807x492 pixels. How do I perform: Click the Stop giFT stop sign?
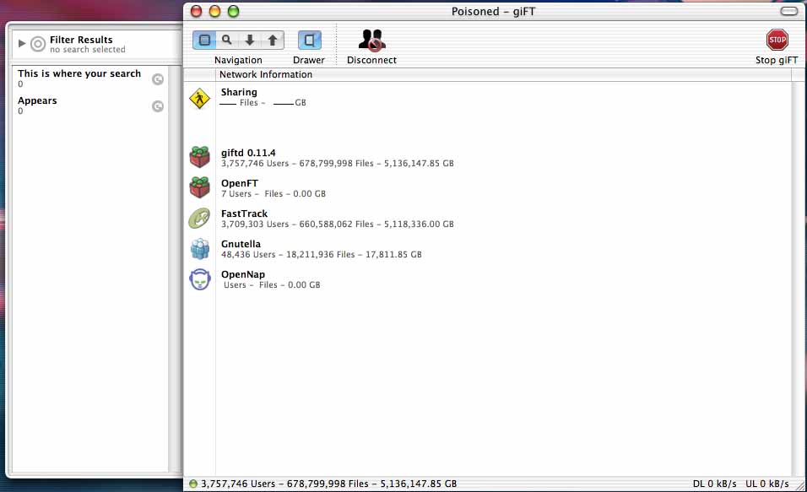click(777, 40)
